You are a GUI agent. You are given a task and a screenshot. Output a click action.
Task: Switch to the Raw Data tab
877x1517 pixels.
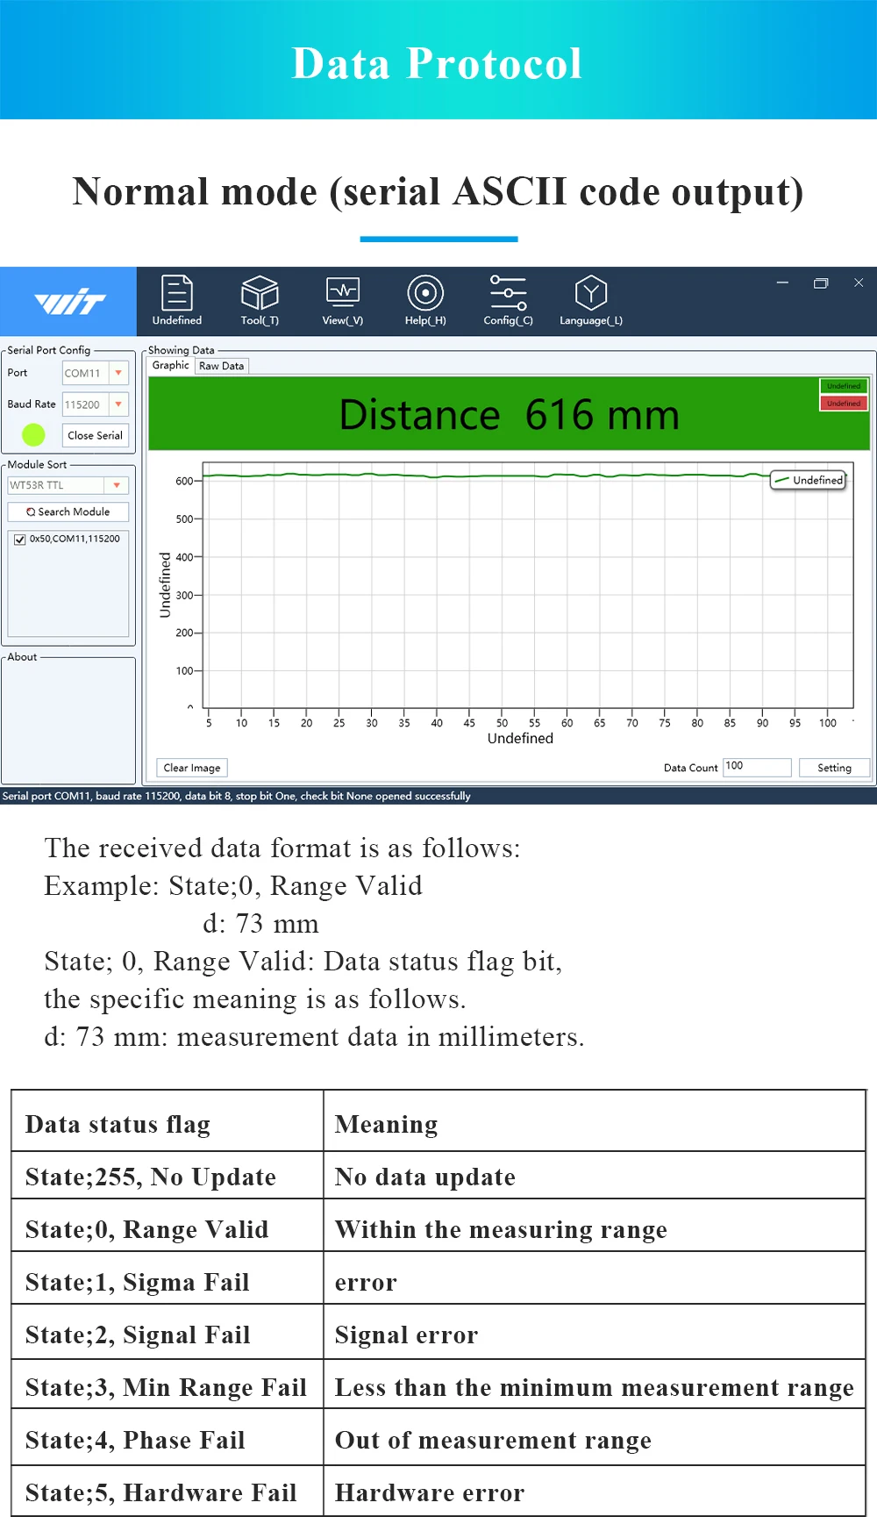(222, 366)
